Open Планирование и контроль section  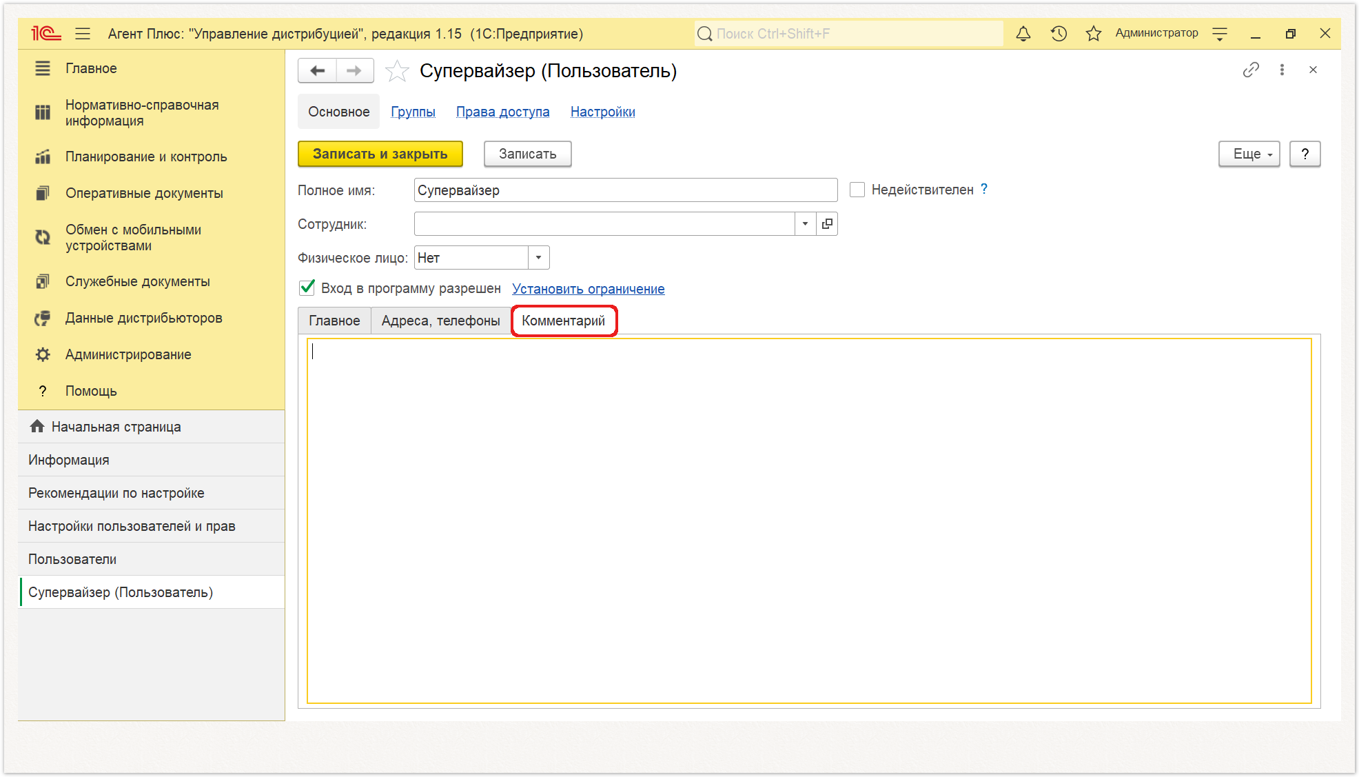coord(146,157)
